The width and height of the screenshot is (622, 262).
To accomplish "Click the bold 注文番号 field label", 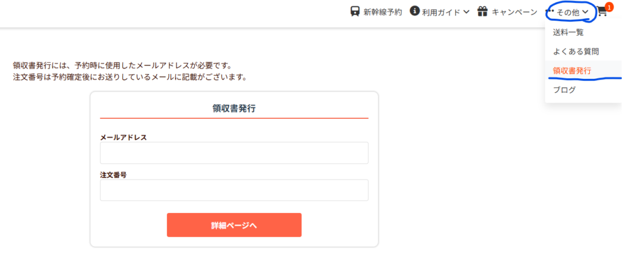I will 114,175.
